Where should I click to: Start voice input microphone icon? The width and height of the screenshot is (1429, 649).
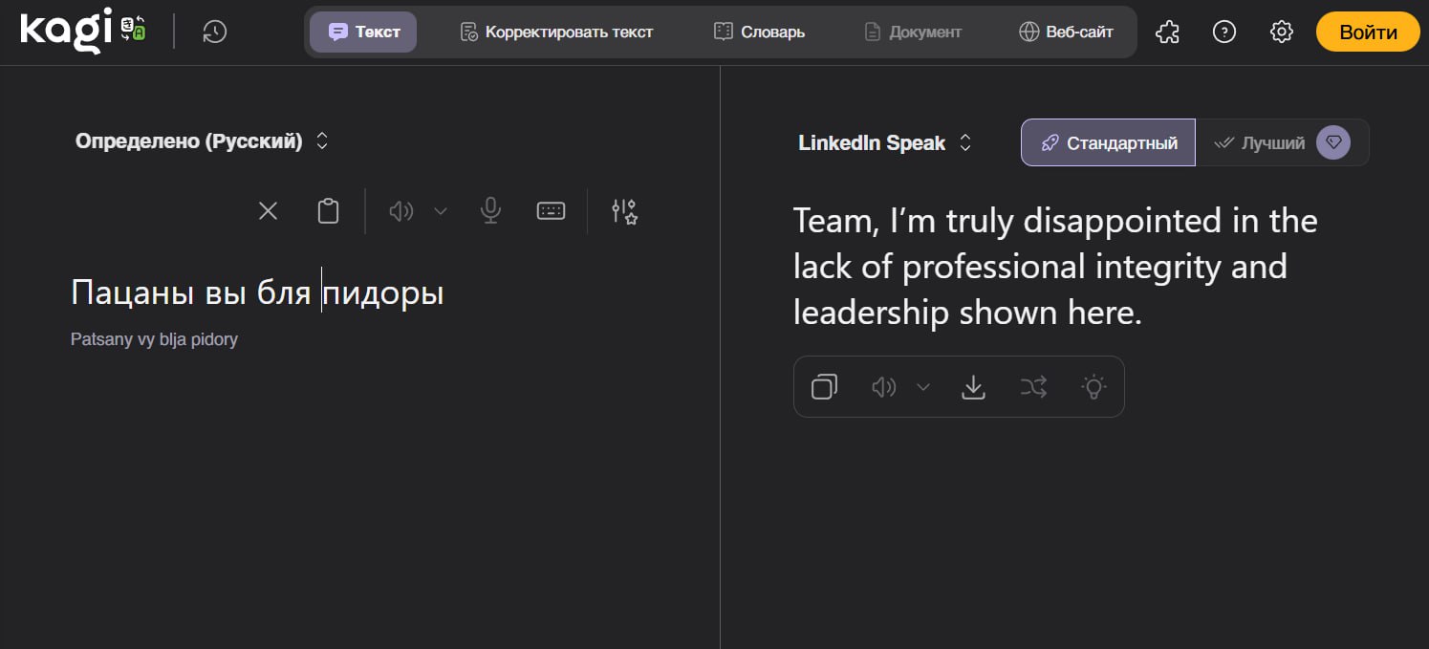[x=490, y=211]
